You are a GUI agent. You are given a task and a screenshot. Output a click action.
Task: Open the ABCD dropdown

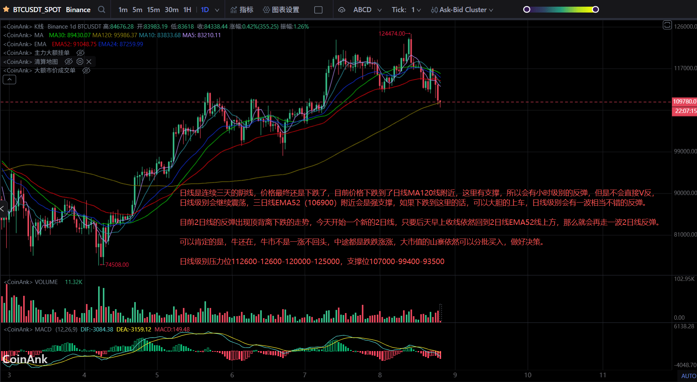pos(367,10)
